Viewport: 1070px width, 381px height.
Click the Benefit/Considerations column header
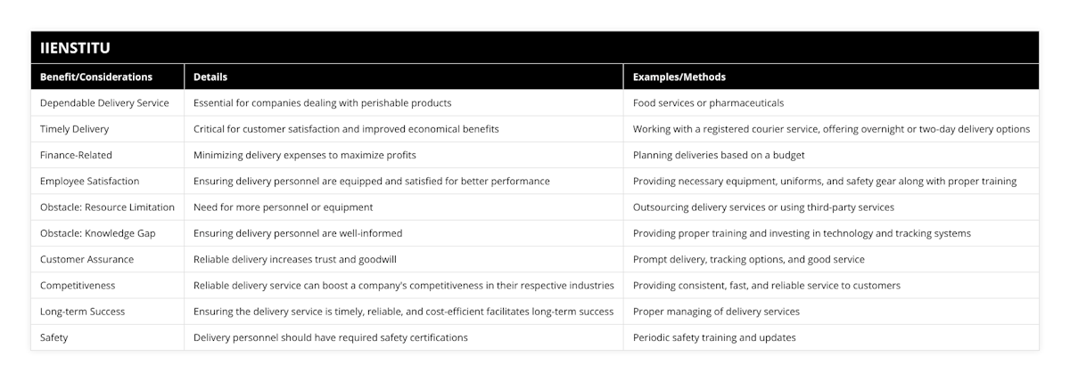point(96,77)
